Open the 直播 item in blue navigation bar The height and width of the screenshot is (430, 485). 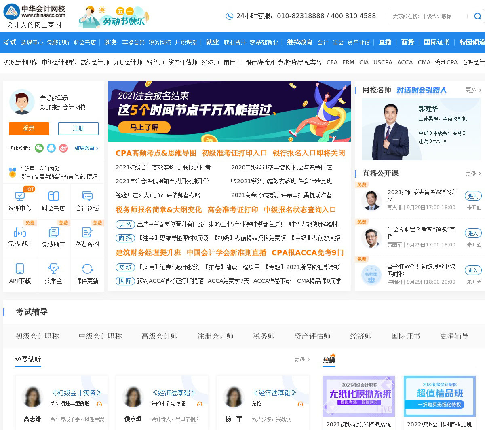[385, 42]
